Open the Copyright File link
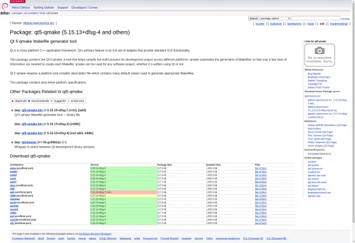This screenshot has width=355, height=243. 315,84
